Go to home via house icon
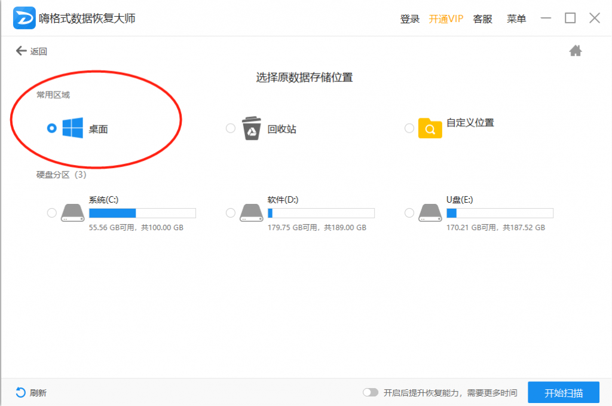Viewport: 612px width, 406px height. click(x=576, y=51)
